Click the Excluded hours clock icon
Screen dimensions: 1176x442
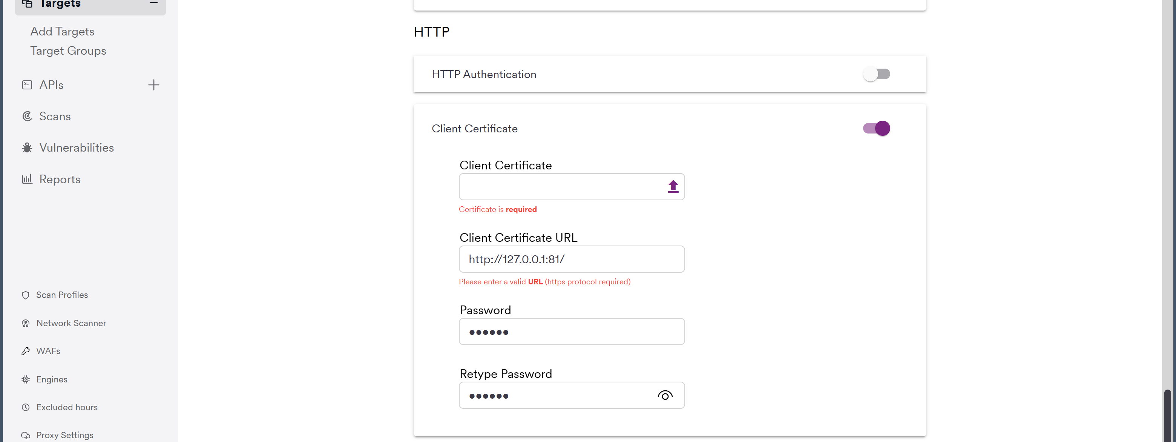26,407
